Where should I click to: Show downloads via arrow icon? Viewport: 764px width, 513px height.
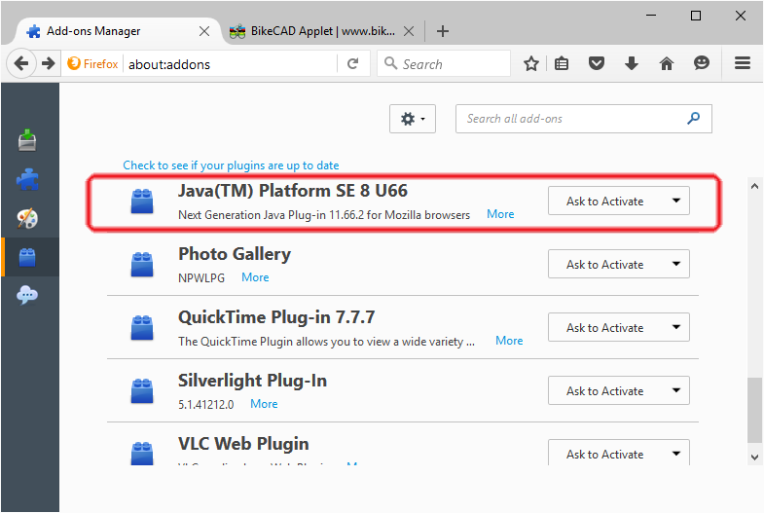point(632,63)
